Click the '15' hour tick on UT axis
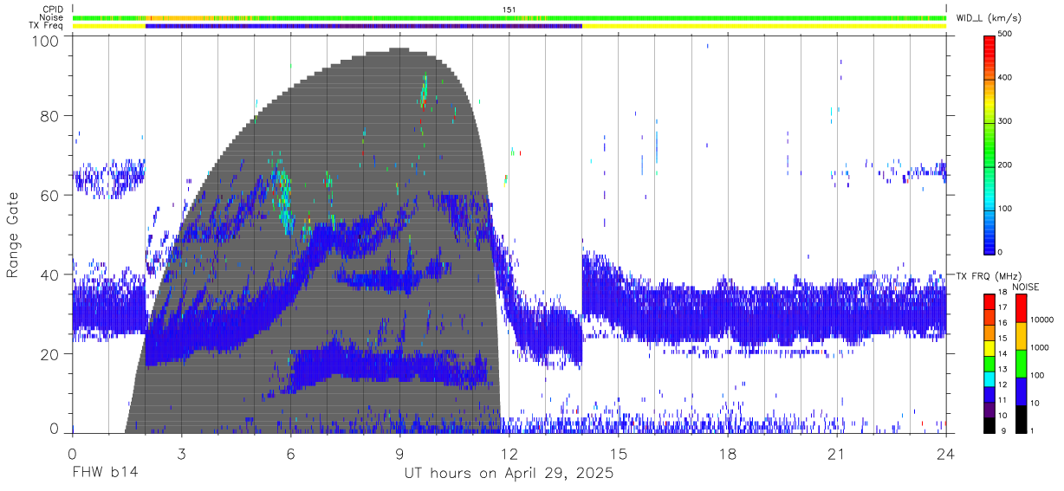The height and width of the screenshot is (491, 1064). [618, 453]
